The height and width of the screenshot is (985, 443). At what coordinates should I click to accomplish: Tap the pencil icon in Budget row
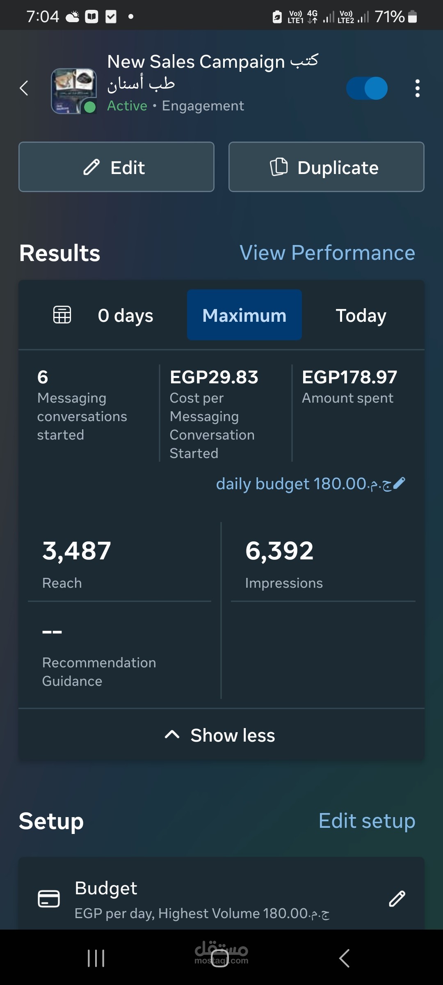[x=397, y=899]
